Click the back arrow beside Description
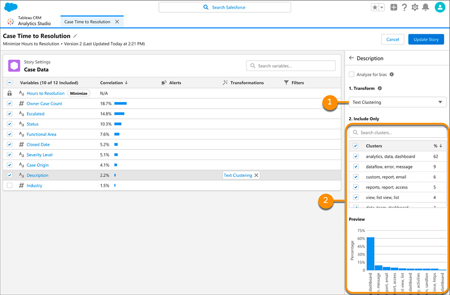Viewport: 450px width, 295px height. pos(352,59)
